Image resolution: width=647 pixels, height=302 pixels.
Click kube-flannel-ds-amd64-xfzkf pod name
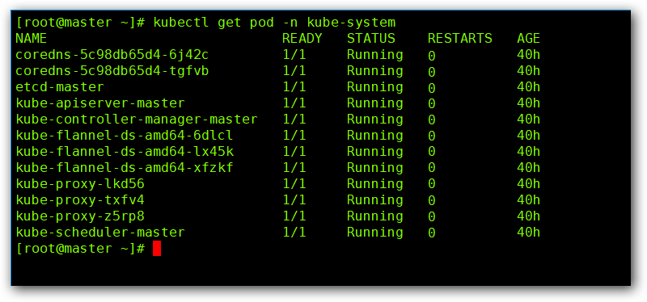click(x=125, y=168)
